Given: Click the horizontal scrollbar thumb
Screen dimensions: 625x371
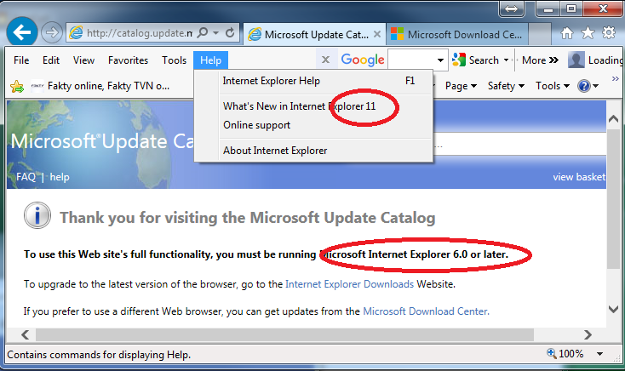Looking at the screenshot, I should (x=284, y=334).
